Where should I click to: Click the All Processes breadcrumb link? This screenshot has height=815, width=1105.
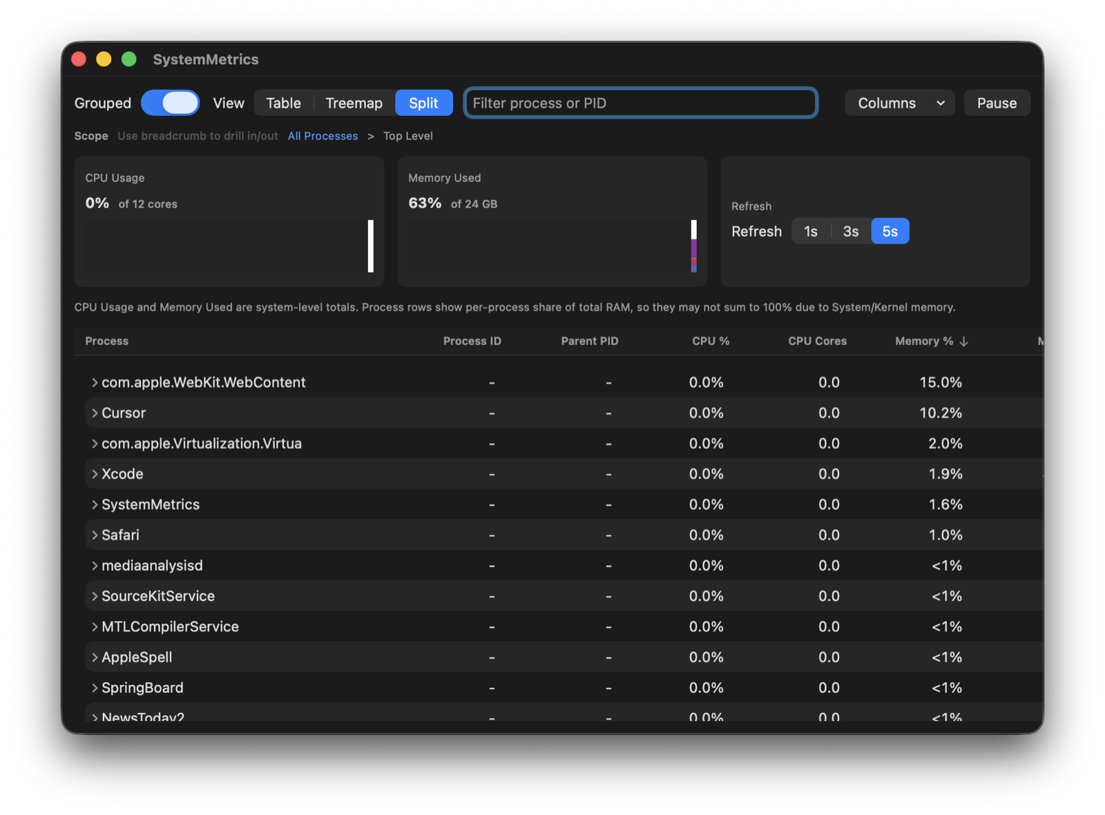[x=323, y=136]
